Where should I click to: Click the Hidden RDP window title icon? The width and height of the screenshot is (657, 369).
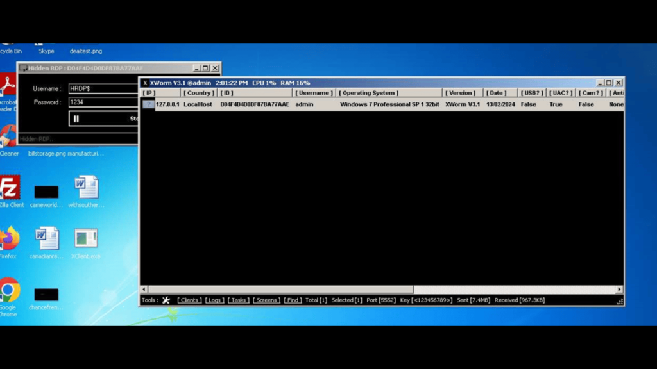[x=23, y=68]
